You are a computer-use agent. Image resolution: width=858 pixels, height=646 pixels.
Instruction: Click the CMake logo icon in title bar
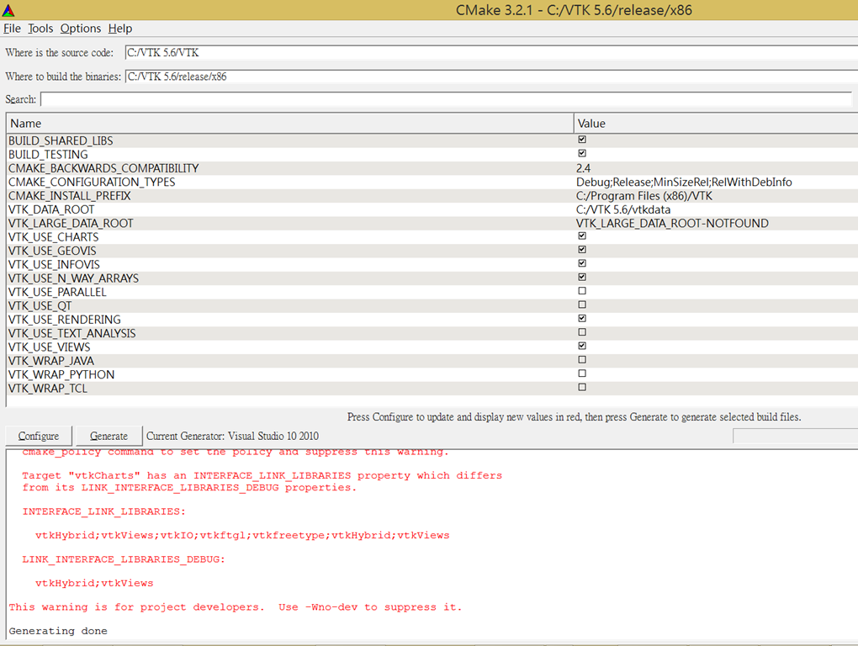click(x=8, y=10)
